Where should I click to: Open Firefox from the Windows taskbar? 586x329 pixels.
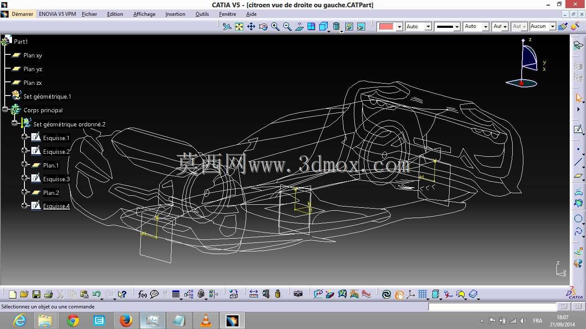click(x=126, y=320)
